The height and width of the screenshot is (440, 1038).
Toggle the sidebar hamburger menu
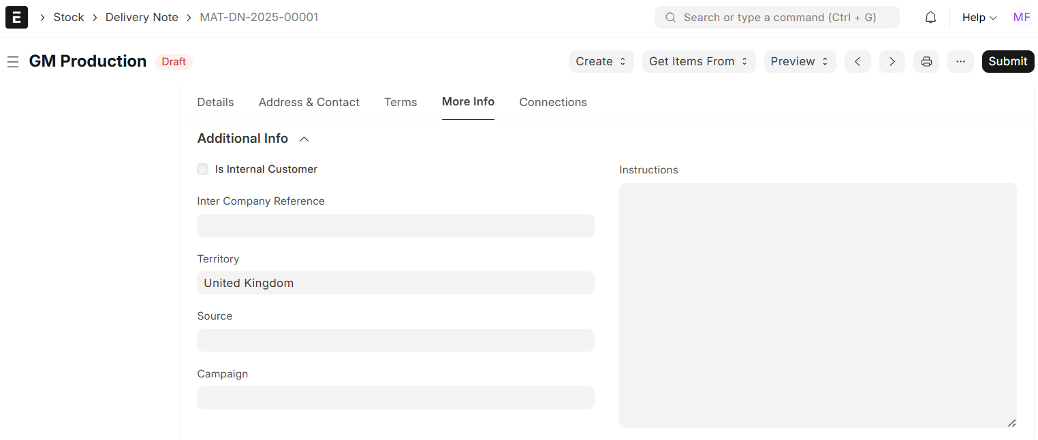click(12, 62)
